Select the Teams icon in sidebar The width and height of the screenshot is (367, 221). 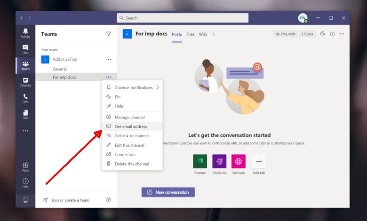coord(25,66)
